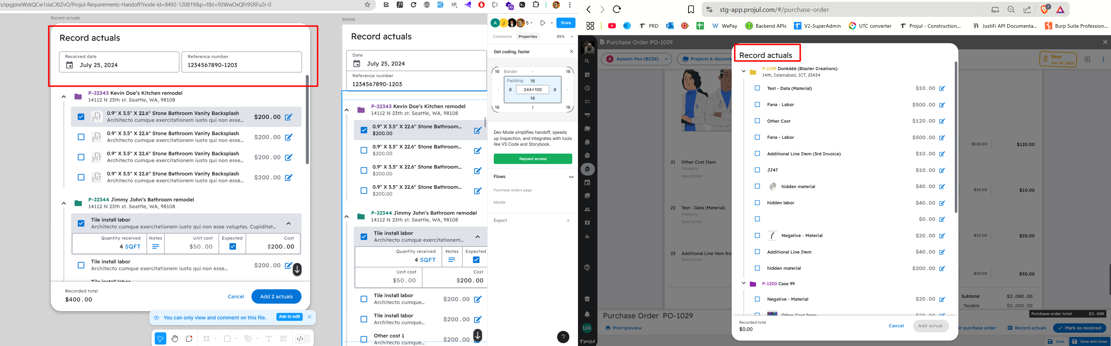
Task: Open the Outlook bookmark icon
Action: [x=670, y=26]
